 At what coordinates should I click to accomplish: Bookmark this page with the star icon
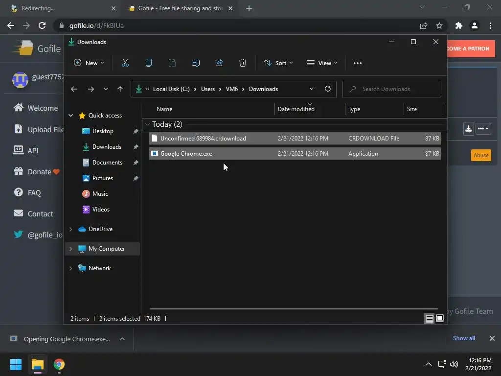pos(439,25)
